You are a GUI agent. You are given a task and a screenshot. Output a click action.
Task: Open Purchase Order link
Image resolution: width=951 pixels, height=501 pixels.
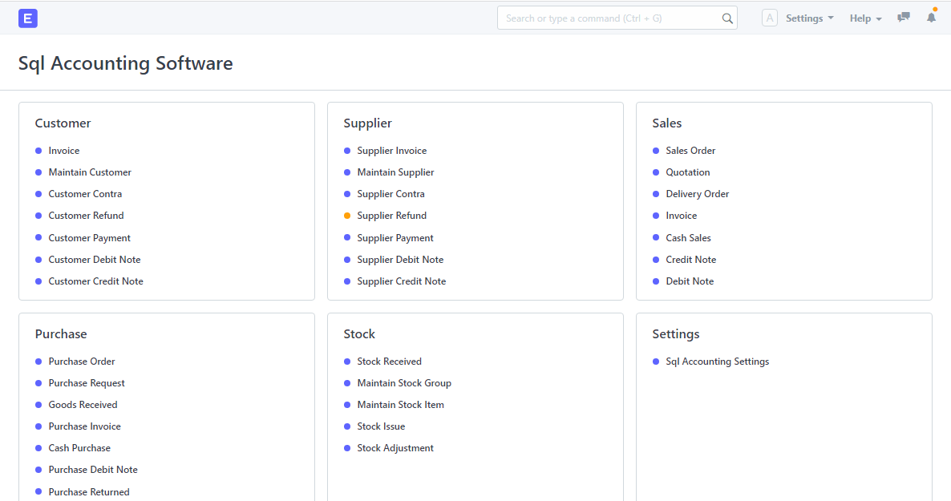tap(82, 362)
